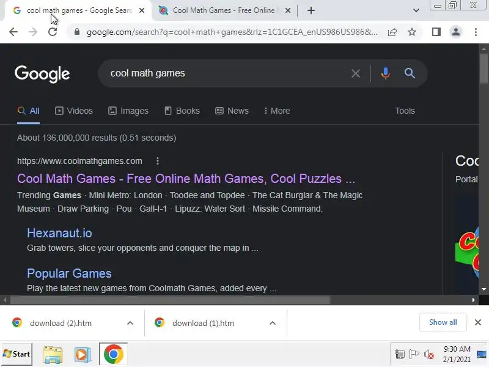Open the Chrome three-dot menu

(476, 32)
